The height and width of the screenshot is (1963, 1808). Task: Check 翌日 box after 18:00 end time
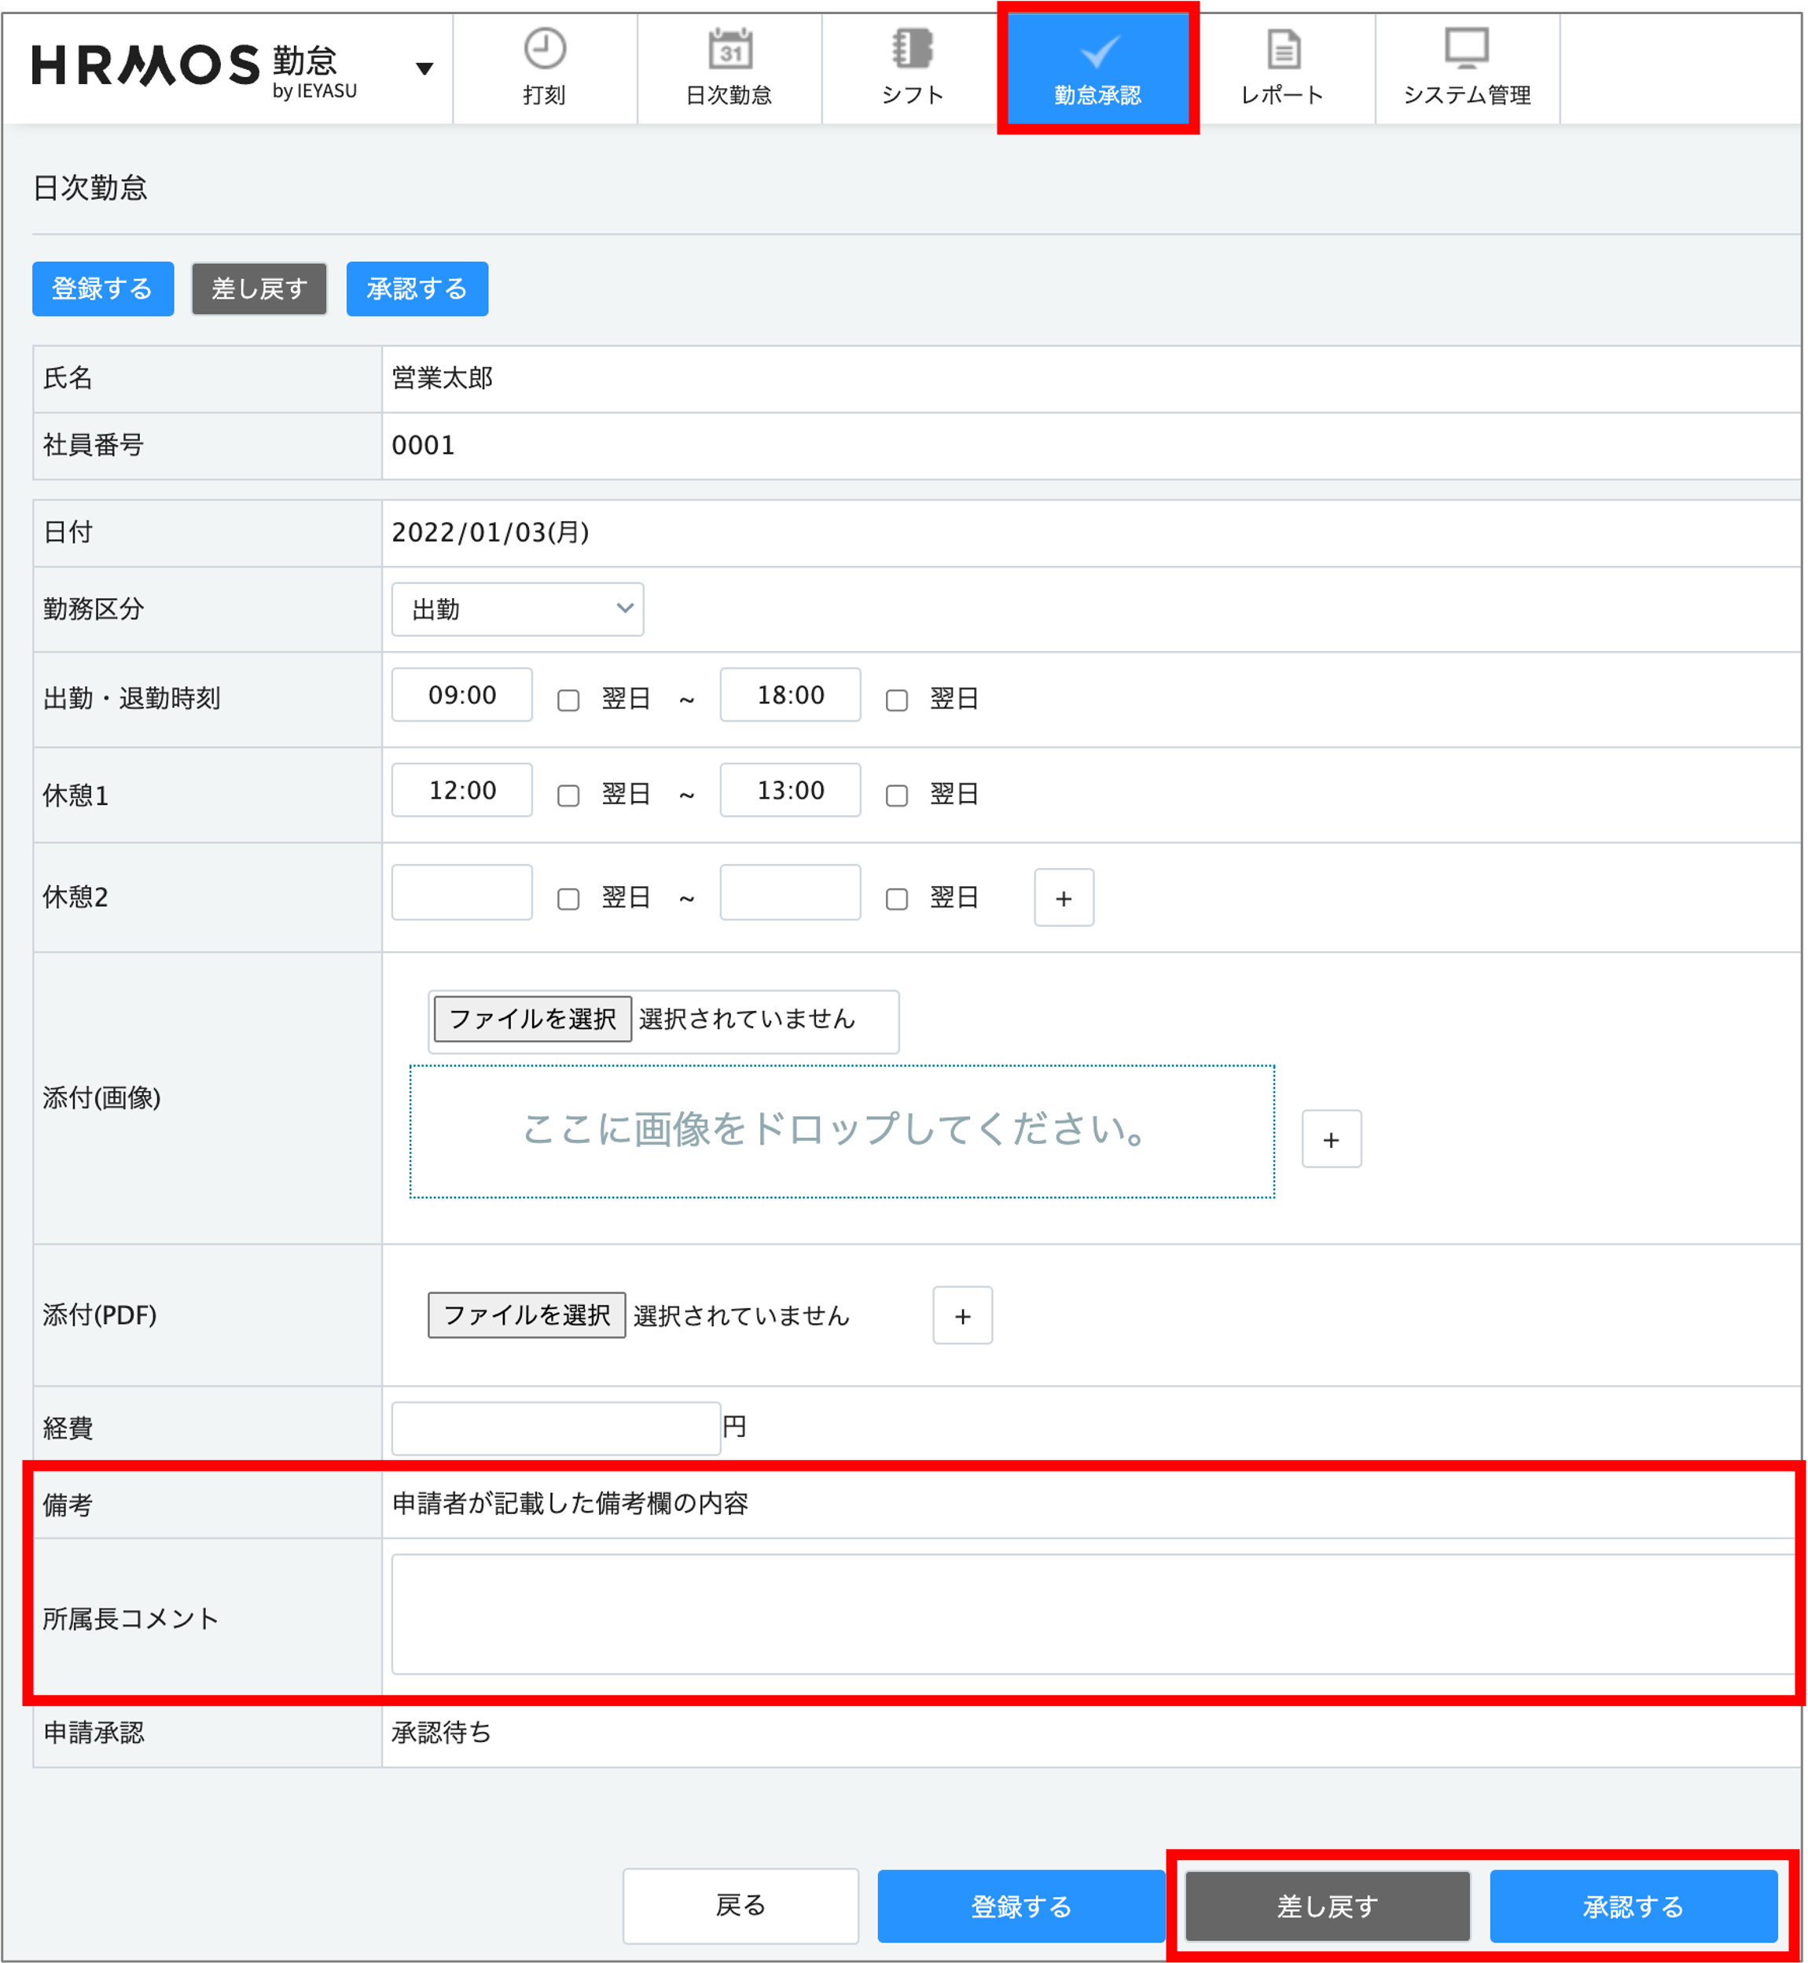[x=896, y=700]
